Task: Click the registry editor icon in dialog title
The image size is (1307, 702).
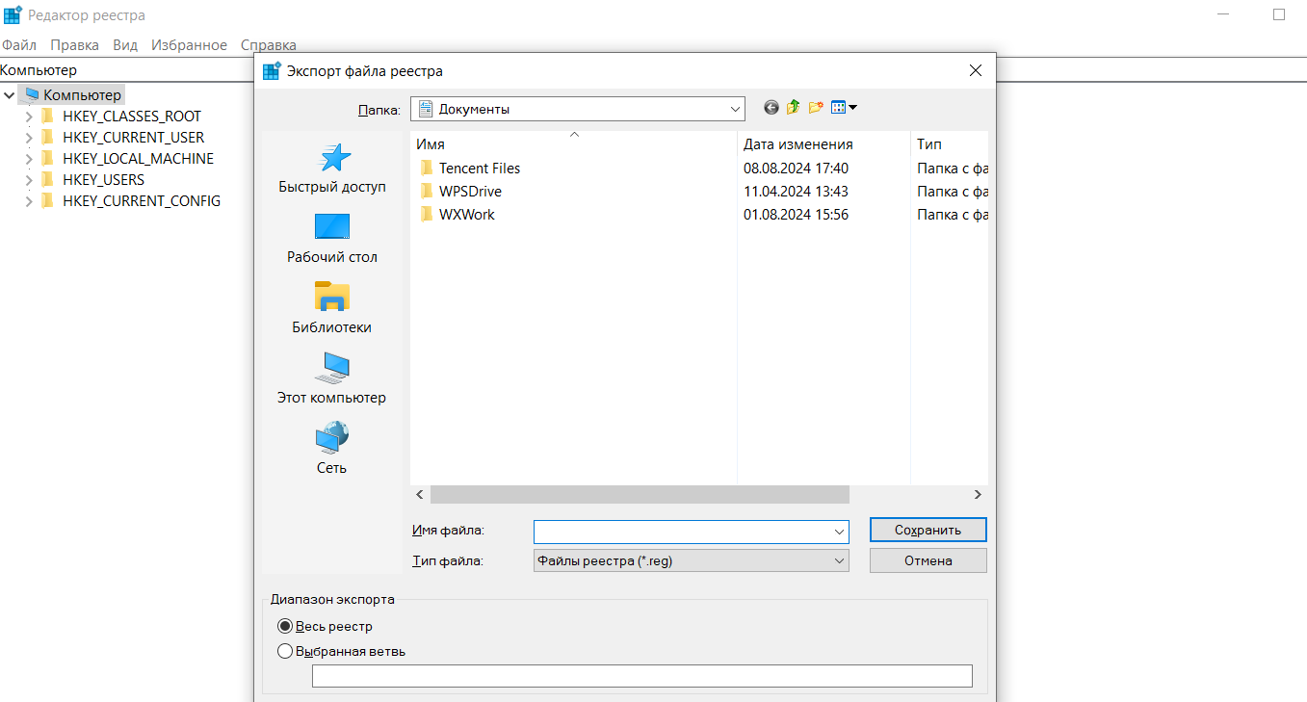Action: pyautogui.click(x=272, y=70)
